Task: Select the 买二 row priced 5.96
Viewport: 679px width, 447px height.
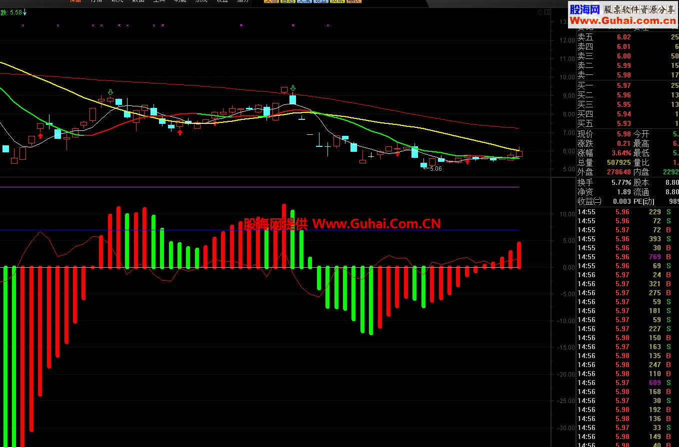Action: (628, 95)
